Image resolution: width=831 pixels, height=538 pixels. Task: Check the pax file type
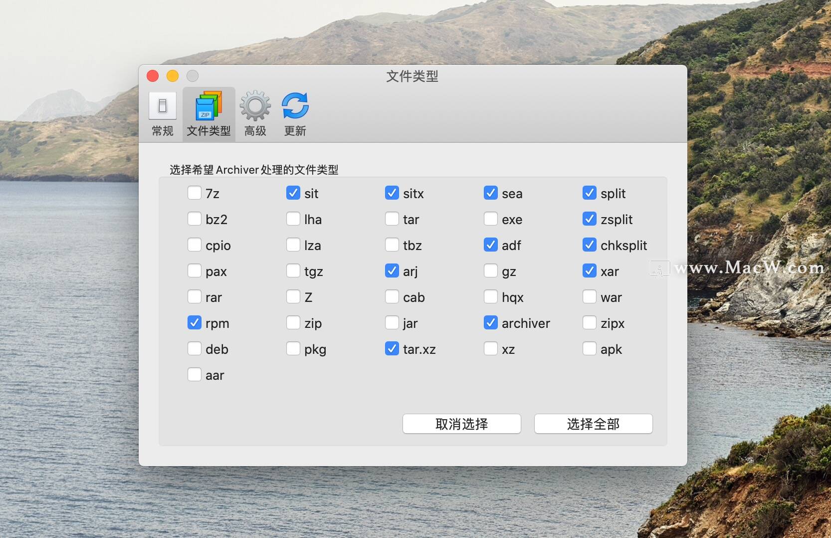pos(195,270)
